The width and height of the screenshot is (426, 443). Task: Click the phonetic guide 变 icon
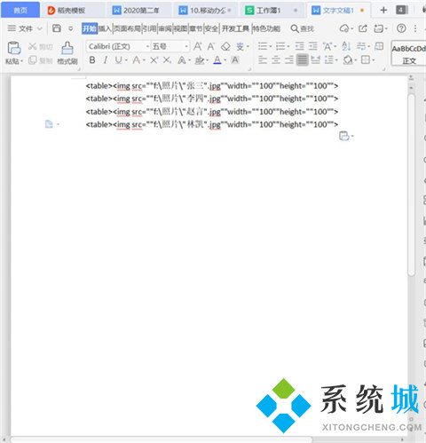tap(240, 46)
